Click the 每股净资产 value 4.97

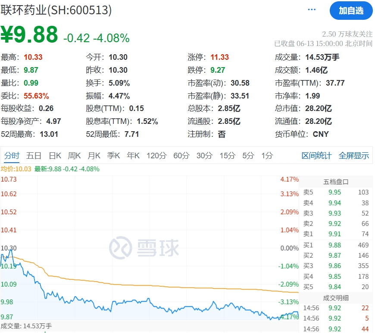click(x=53, y=121)
